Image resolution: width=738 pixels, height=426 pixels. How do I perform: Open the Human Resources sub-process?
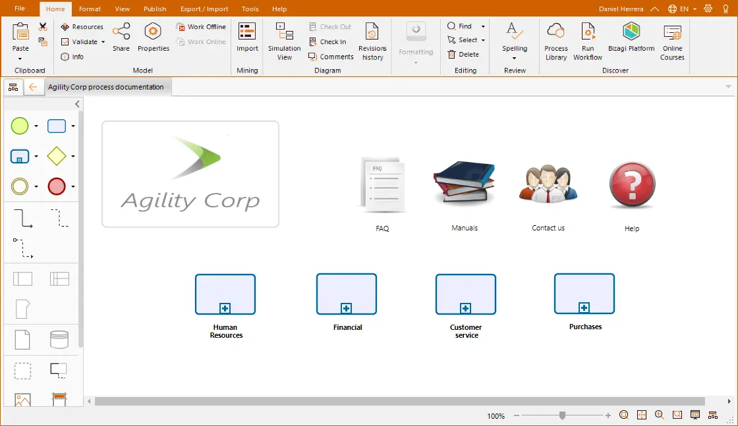pyautogui.click(x=225, y=294)
